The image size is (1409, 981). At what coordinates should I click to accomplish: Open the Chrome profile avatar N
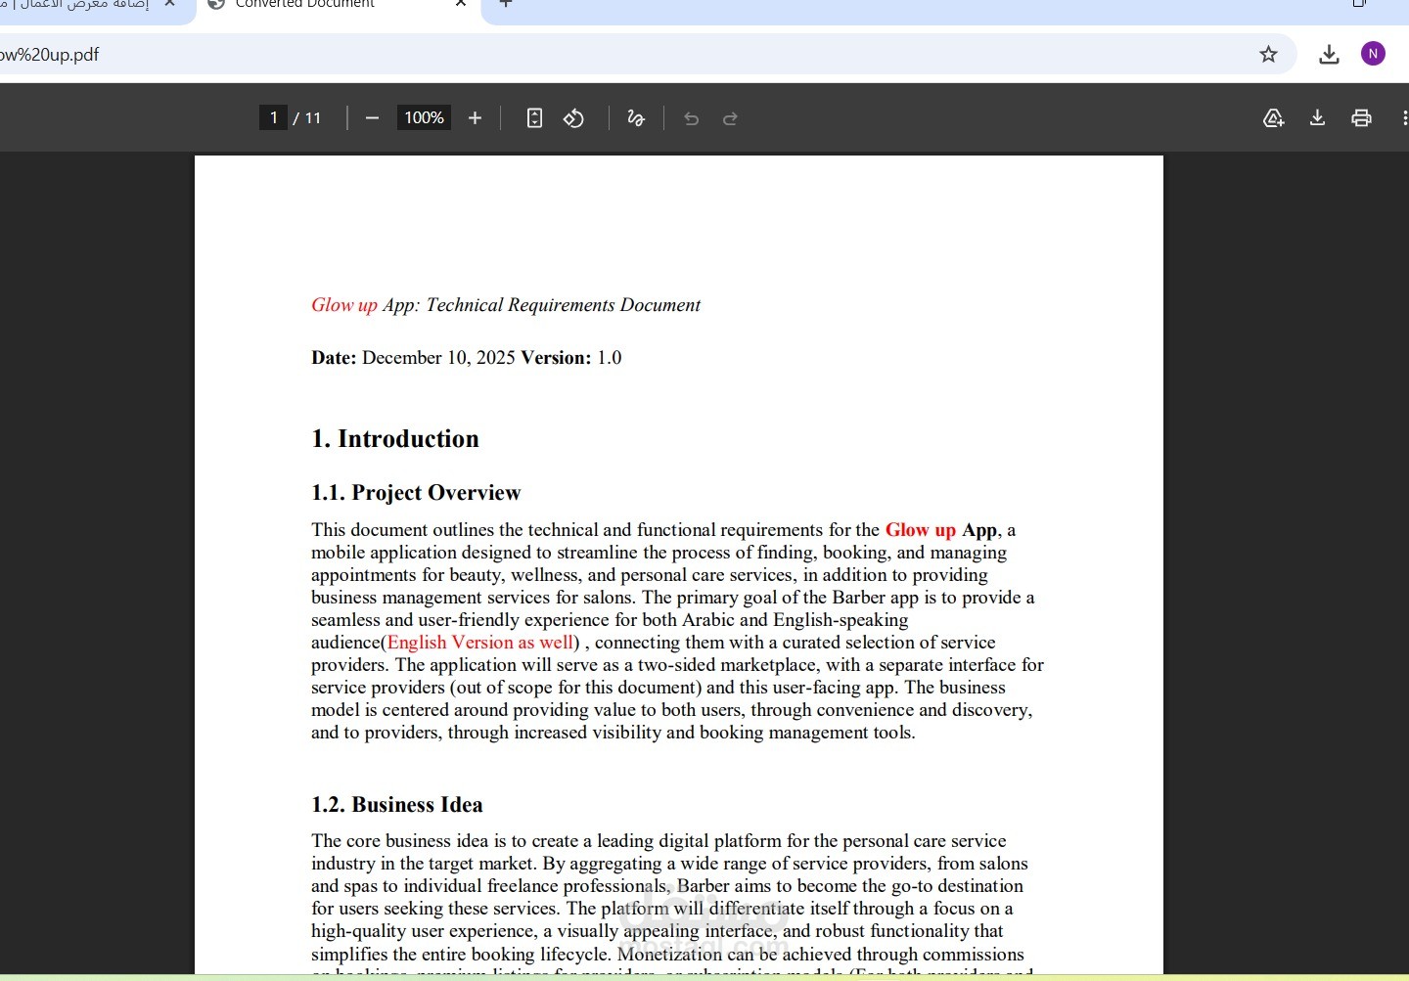point(1373,54)
